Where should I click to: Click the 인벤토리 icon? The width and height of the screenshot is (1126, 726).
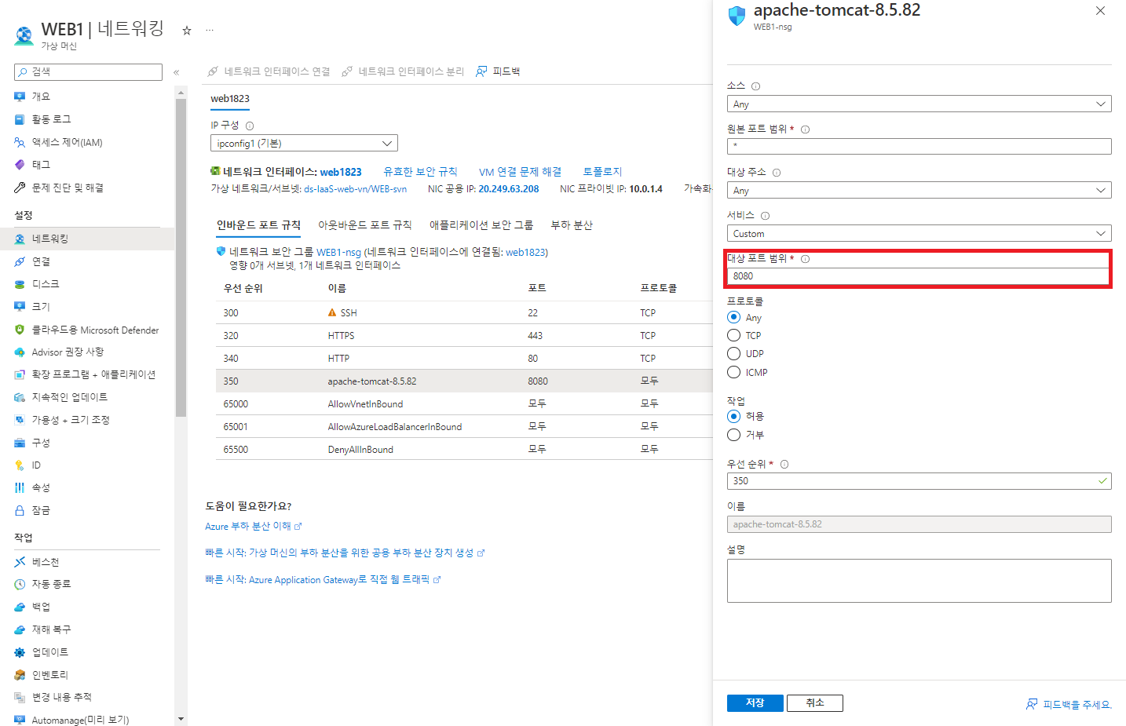coord(20,675)
